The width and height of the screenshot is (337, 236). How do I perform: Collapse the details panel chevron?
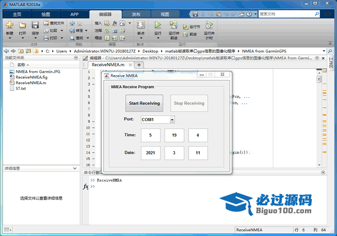pos(75,168)
